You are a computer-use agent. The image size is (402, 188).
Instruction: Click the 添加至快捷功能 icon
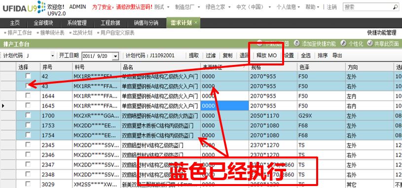coord(296,43)
